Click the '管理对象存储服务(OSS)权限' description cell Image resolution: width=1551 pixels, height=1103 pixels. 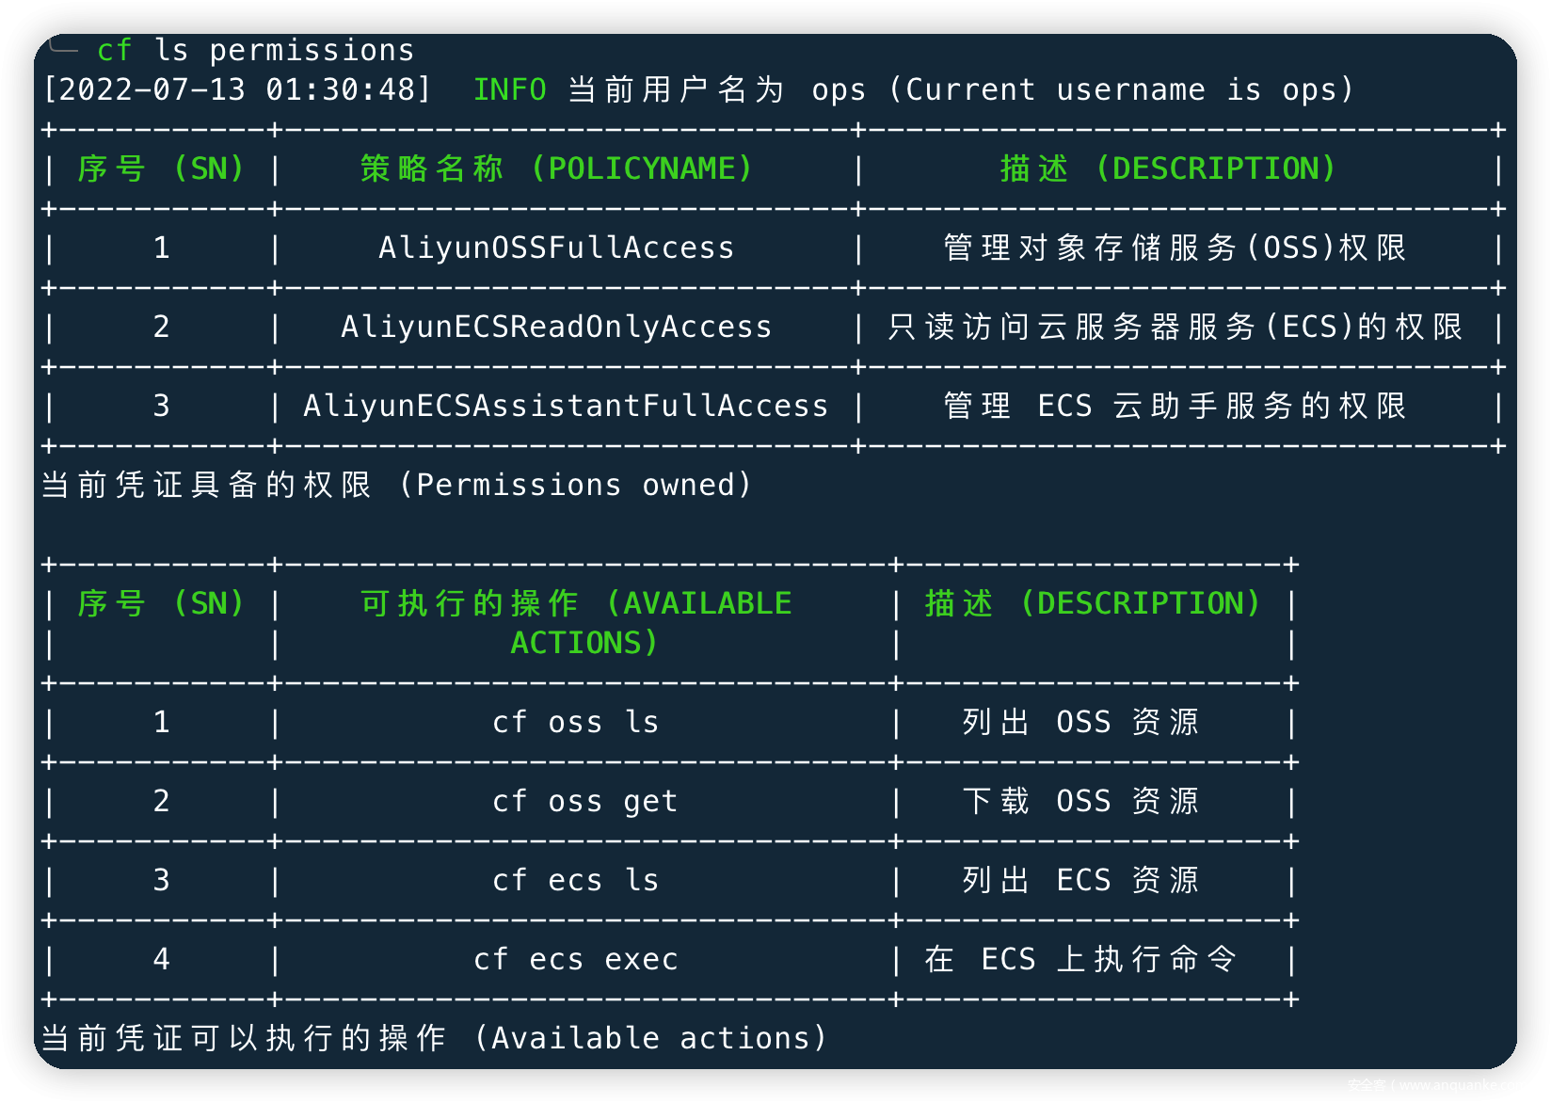(x=1175, y=248)
